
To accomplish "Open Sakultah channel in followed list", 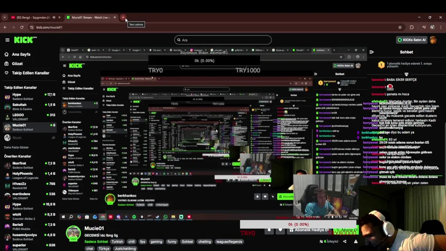I will pyautogui.click(x=29, y=107).
